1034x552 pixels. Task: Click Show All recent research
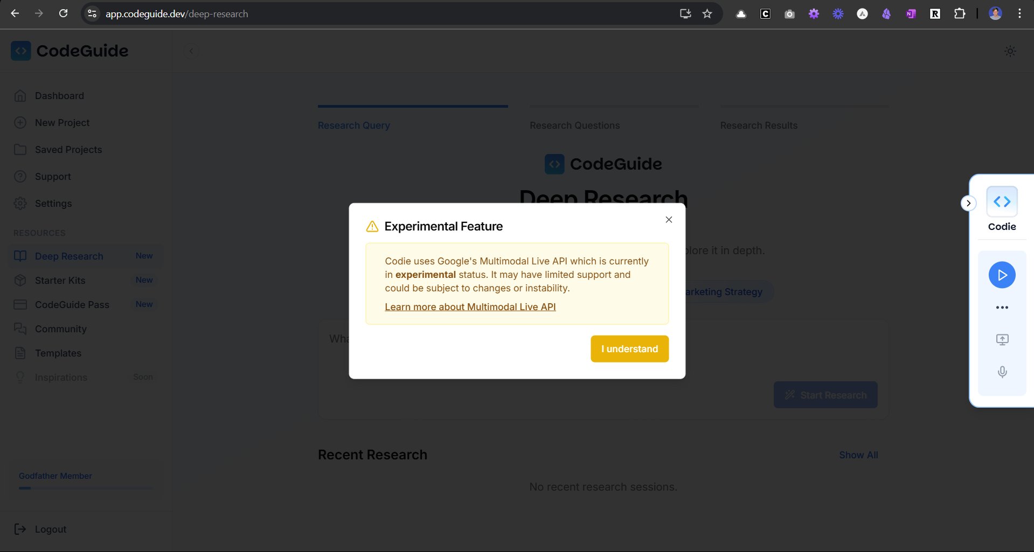pyautogui.click(x=858, y=455)
